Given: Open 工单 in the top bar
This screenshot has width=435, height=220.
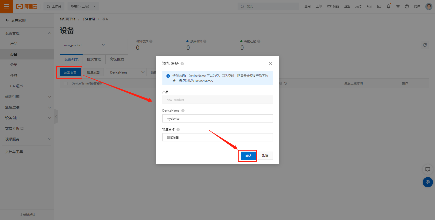Looking at the screenshot, I should point(319,6).
